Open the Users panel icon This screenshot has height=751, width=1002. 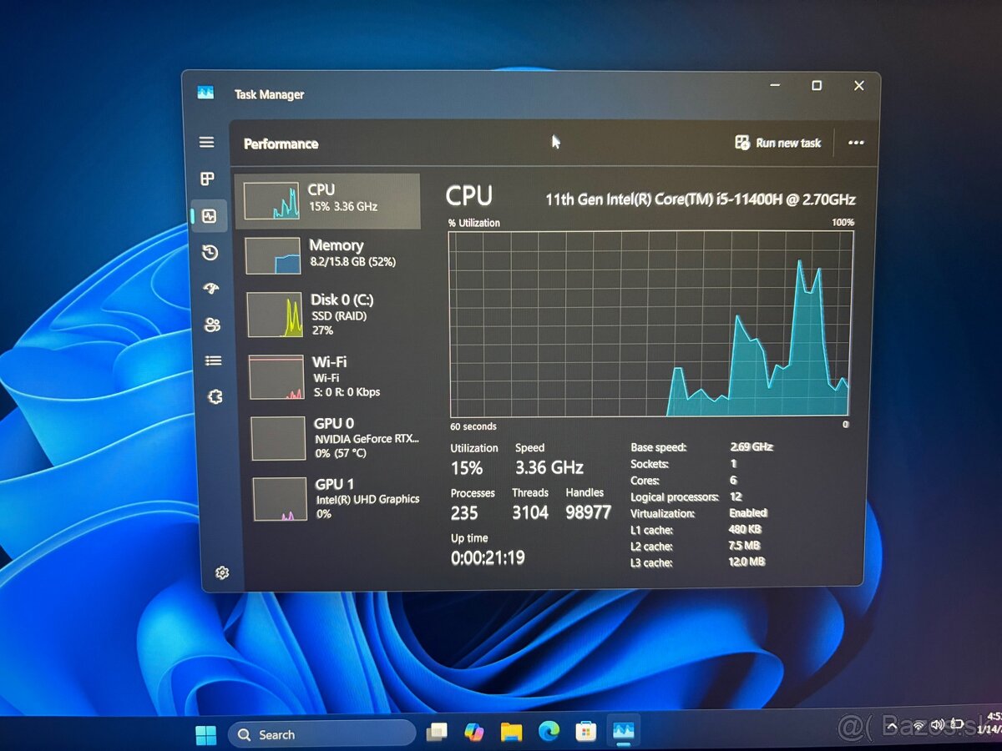point(211,325)
